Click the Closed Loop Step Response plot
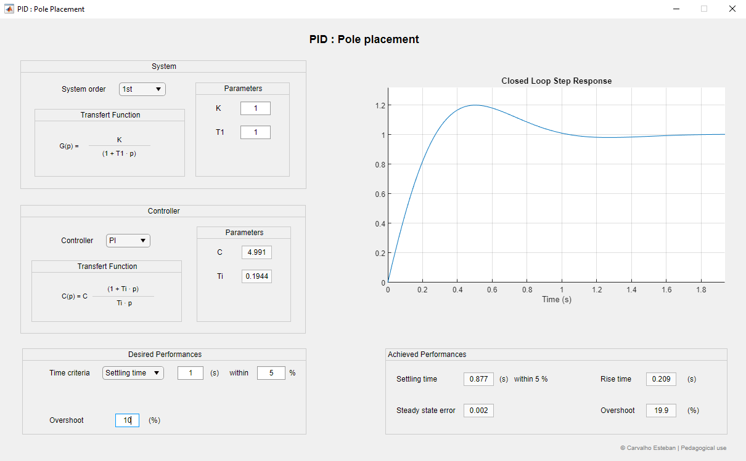 click(x=556, y=185)
